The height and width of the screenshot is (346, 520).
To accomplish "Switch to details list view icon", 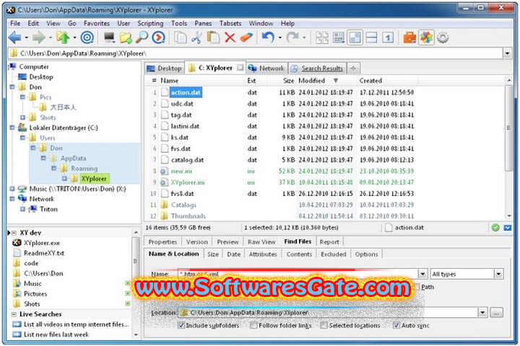I will coord(339,37).
